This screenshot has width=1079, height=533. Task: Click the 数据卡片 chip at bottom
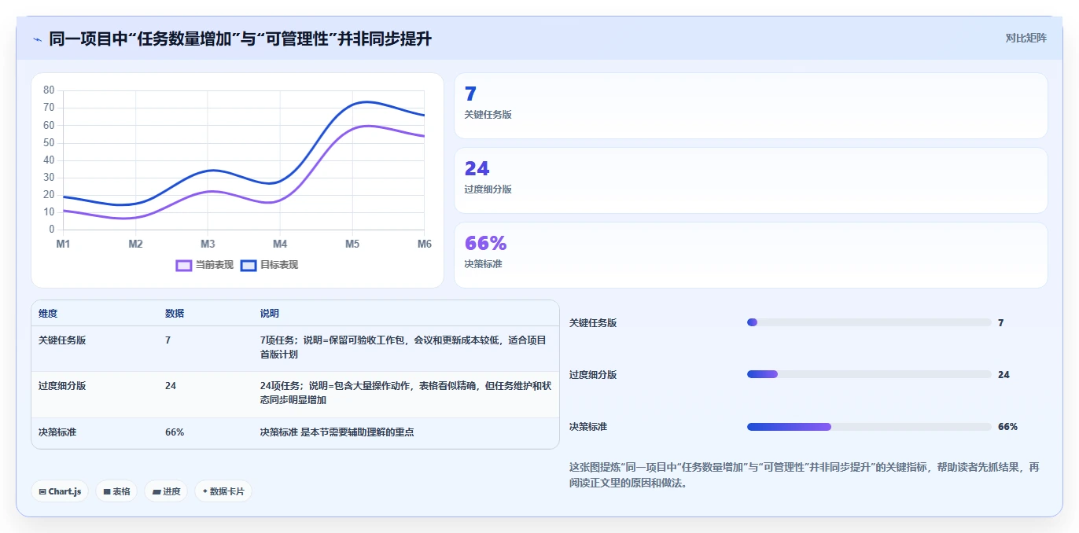(x=223, y=491)
